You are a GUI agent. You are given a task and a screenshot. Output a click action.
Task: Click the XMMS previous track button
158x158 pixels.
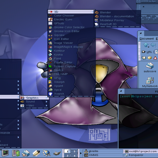[143, 20]
